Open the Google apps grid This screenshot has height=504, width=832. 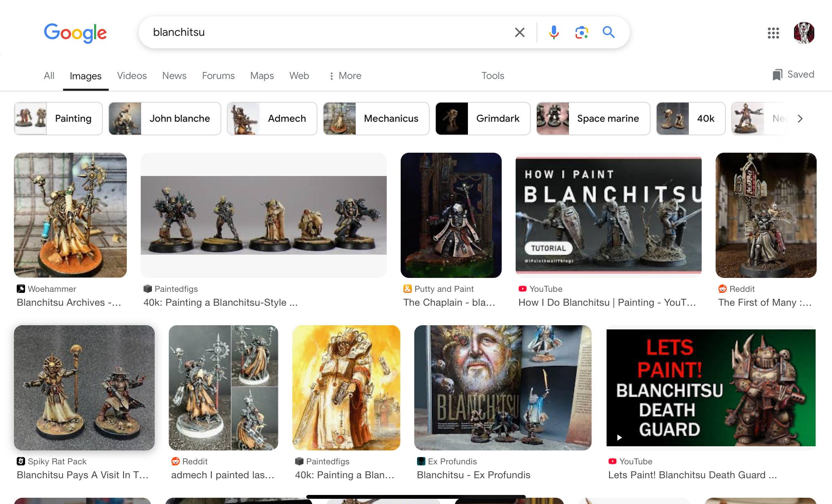tap(773, 33)
